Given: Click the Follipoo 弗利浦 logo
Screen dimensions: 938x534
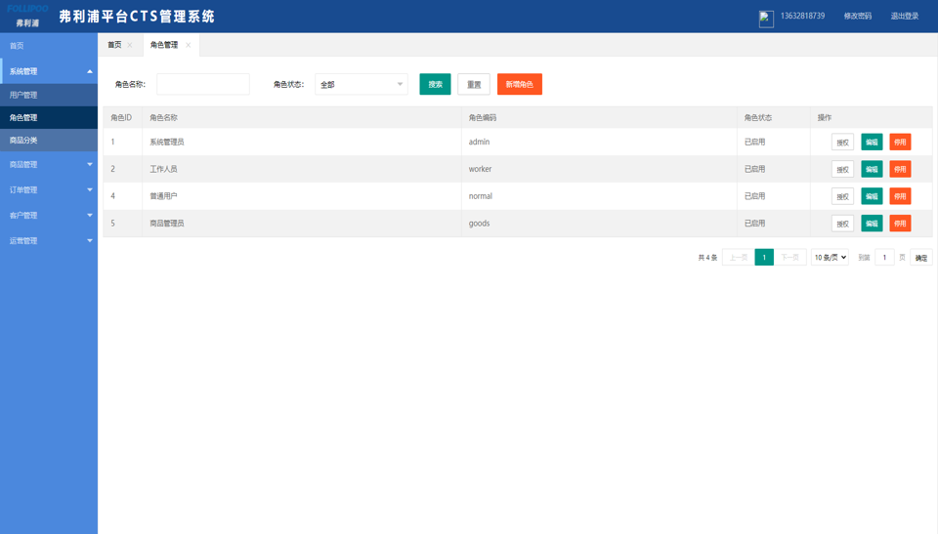Looking at the screenshot, I should click(x=27, y=16).
